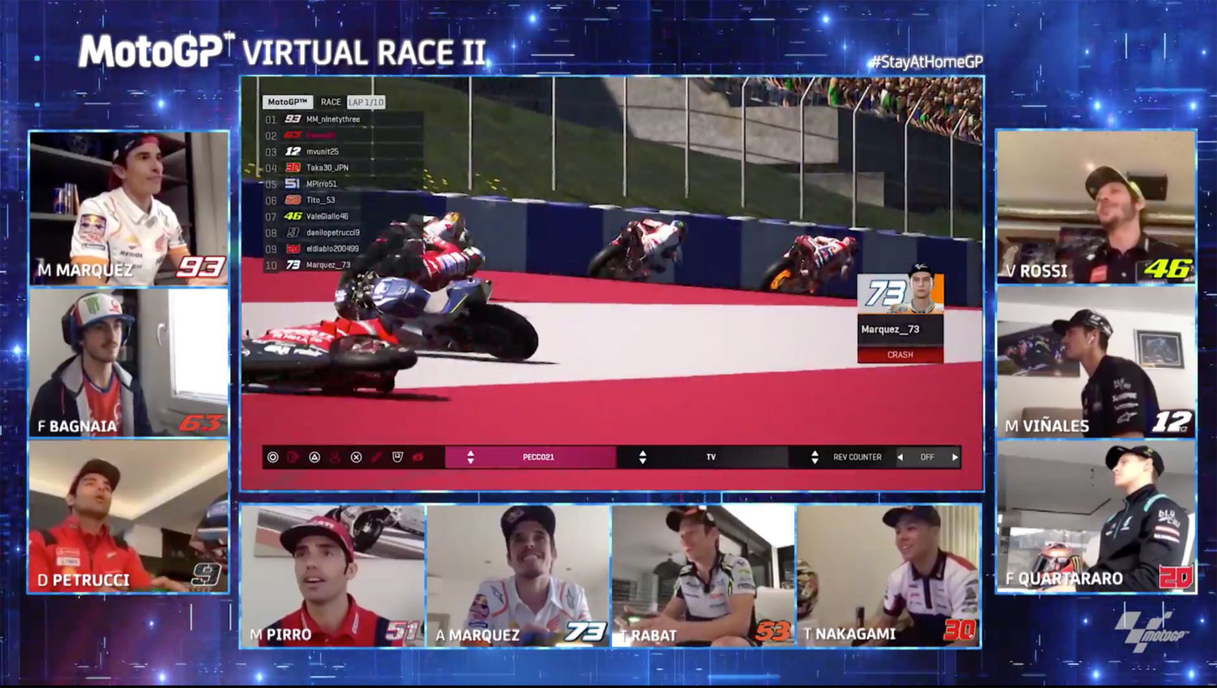Click the cross button icon in control bar
Screen dimensions: 1217x688
356,457
